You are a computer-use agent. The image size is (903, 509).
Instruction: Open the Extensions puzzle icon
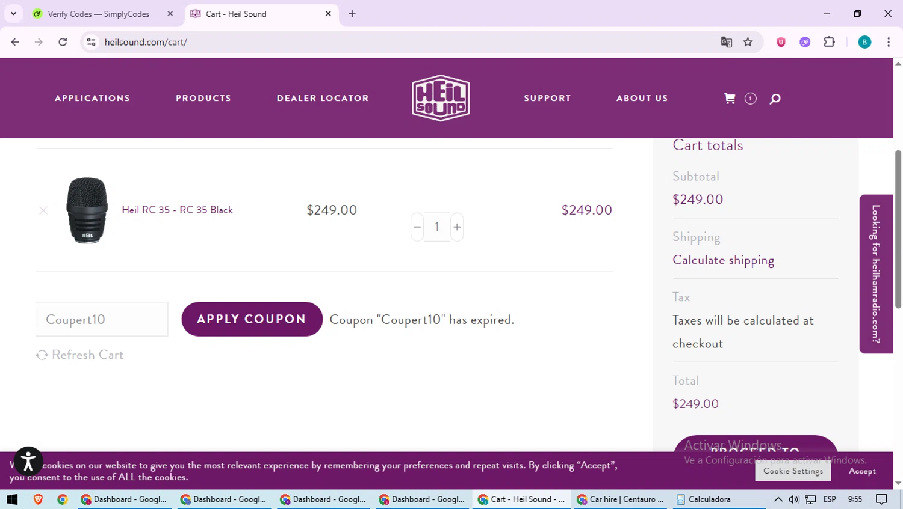(830, 42)
